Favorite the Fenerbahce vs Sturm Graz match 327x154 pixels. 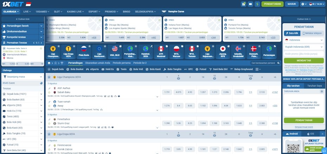49,123
